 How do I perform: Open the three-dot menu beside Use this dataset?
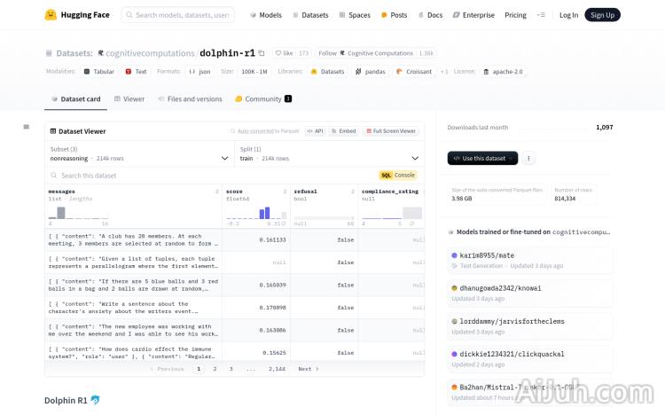529,159
